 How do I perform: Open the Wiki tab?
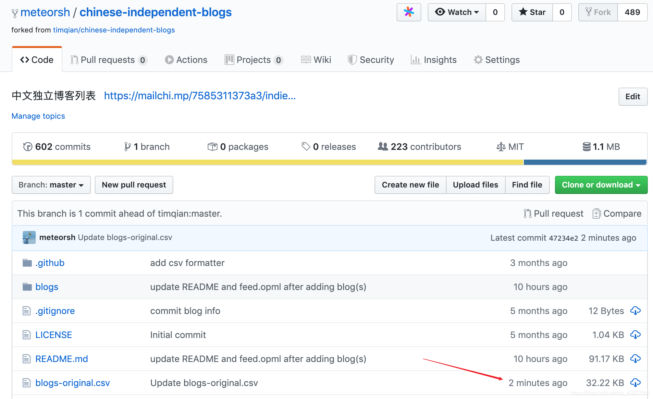pos(316,60)
